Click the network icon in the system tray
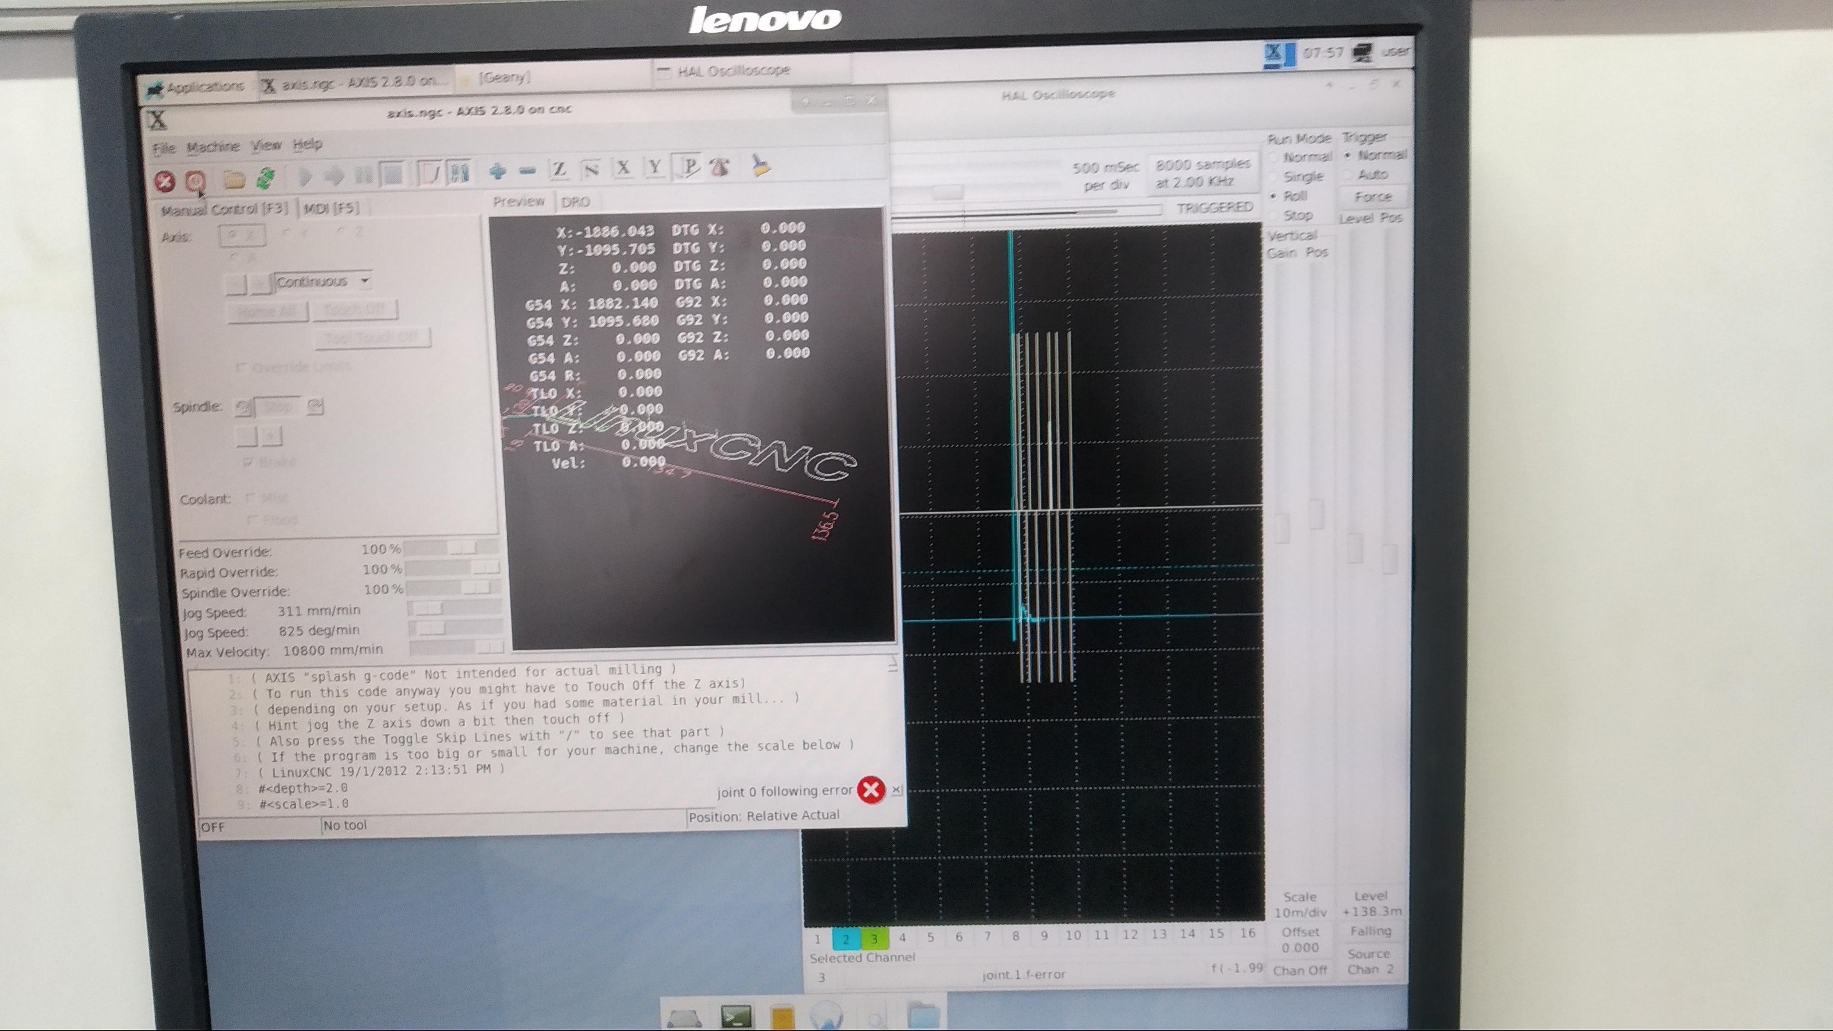Screen dimensions: 1833x1031 (1363, 53)
